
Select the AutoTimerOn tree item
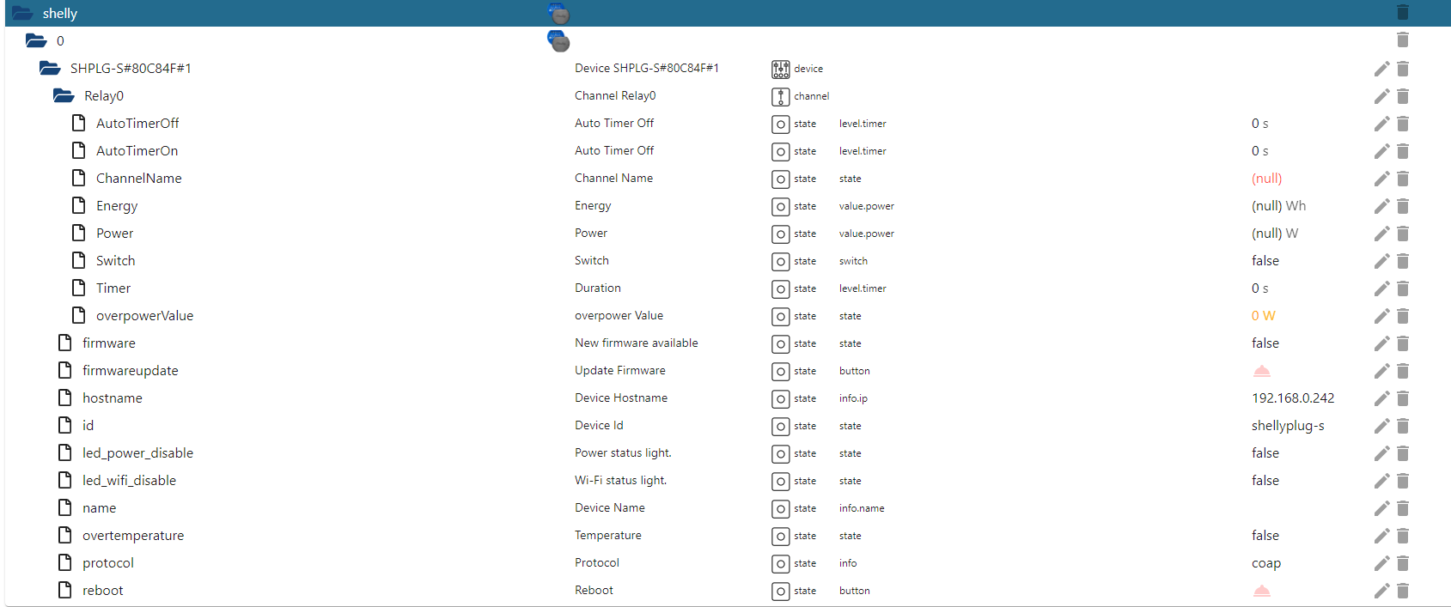click(137, 151)
